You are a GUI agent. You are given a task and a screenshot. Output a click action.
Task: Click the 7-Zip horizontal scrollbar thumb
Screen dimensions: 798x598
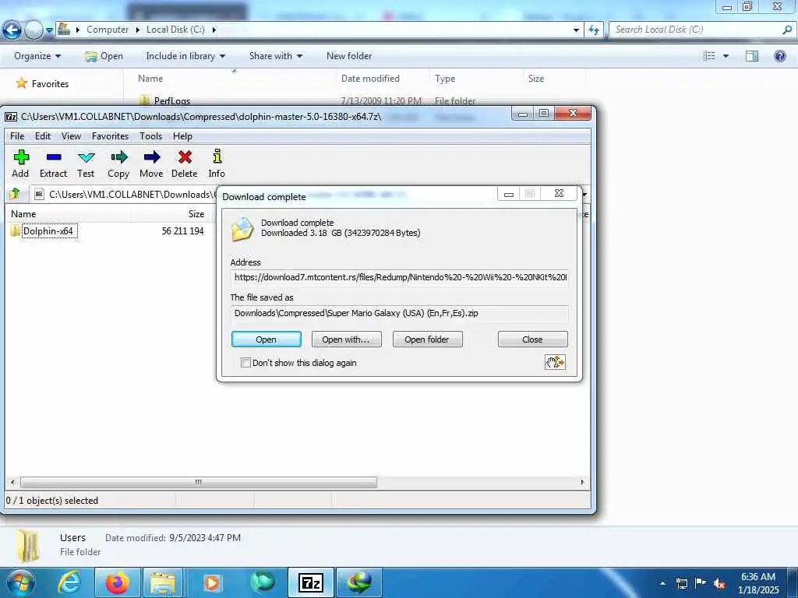199,481
